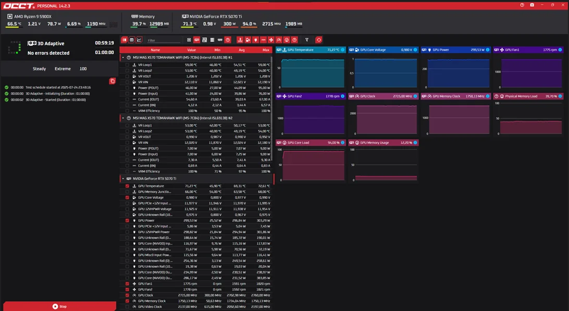Sort by the Max column header

pos(266,50)
